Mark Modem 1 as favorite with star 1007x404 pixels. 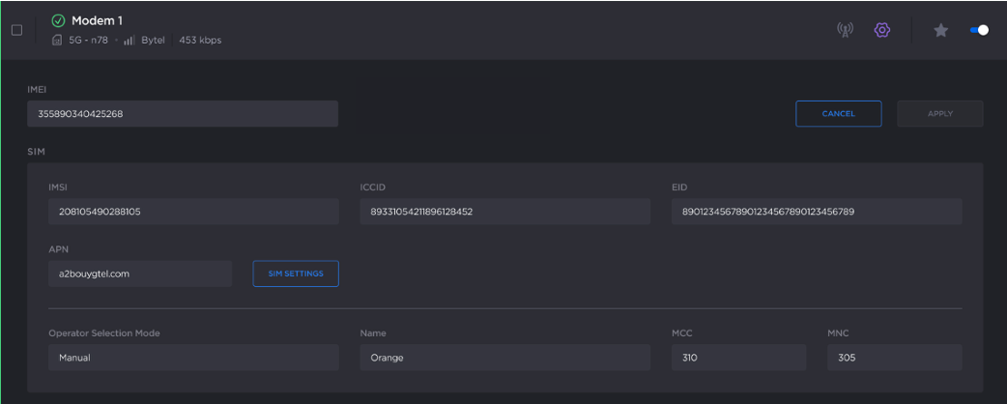[x=940, y=30]
